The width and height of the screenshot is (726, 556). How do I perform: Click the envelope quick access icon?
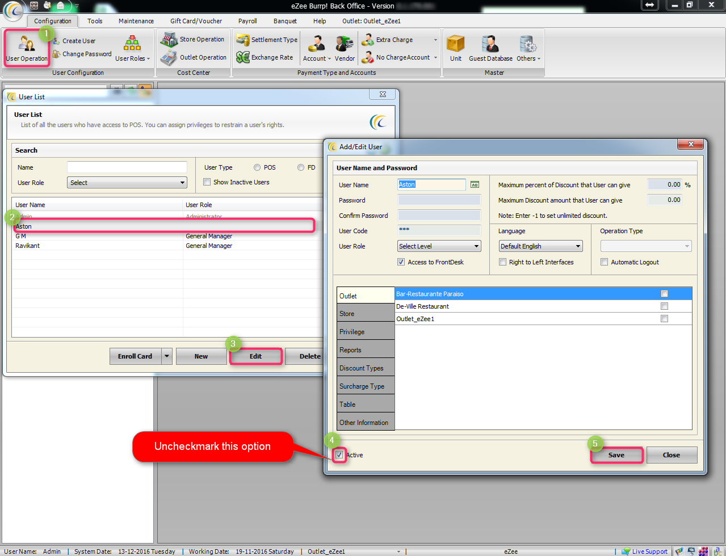(x=61, y=5)
